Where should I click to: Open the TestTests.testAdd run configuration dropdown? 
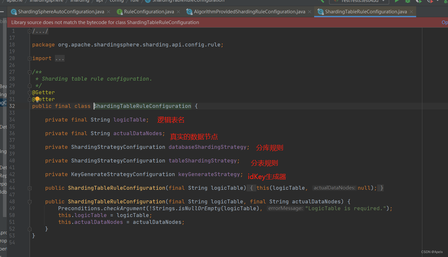click(359, 1)
